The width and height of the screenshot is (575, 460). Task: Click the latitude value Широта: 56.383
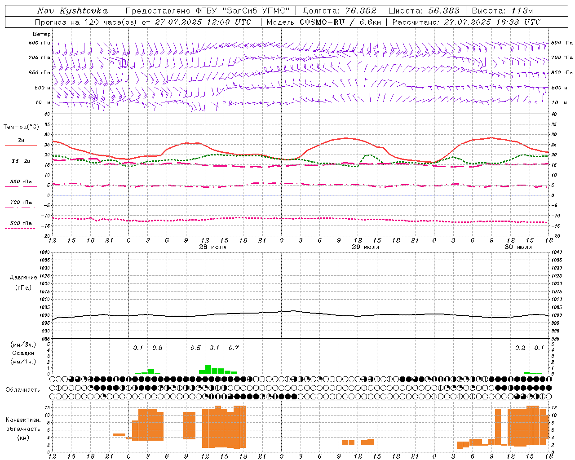[x=424, y=11]
